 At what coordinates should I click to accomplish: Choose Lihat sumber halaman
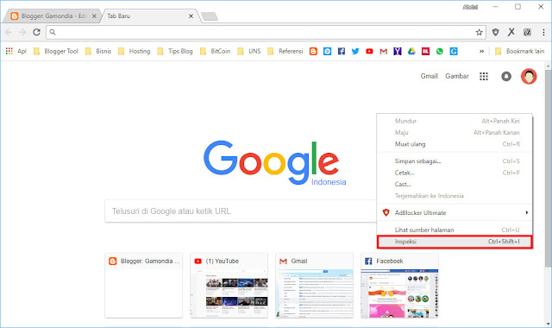click(x=455, y=230)
